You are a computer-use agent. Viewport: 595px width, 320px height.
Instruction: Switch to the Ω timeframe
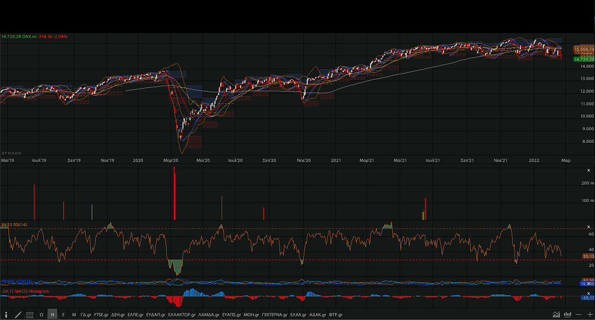tap(41, 314)
